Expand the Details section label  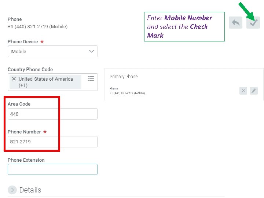tap(30, 190)
